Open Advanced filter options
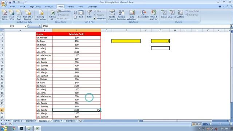Screen dimensions: 233x131 click(100, 19)
